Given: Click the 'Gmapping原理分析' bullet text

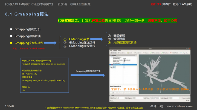Looking at the screenshot, I should pos(28,29).
